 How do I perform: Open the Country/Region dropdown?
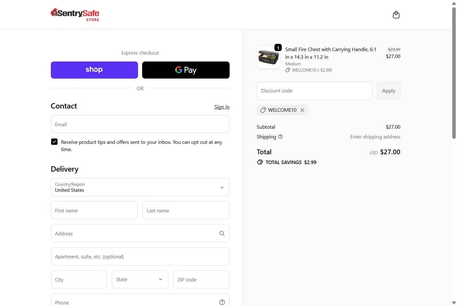click(140, 187)
